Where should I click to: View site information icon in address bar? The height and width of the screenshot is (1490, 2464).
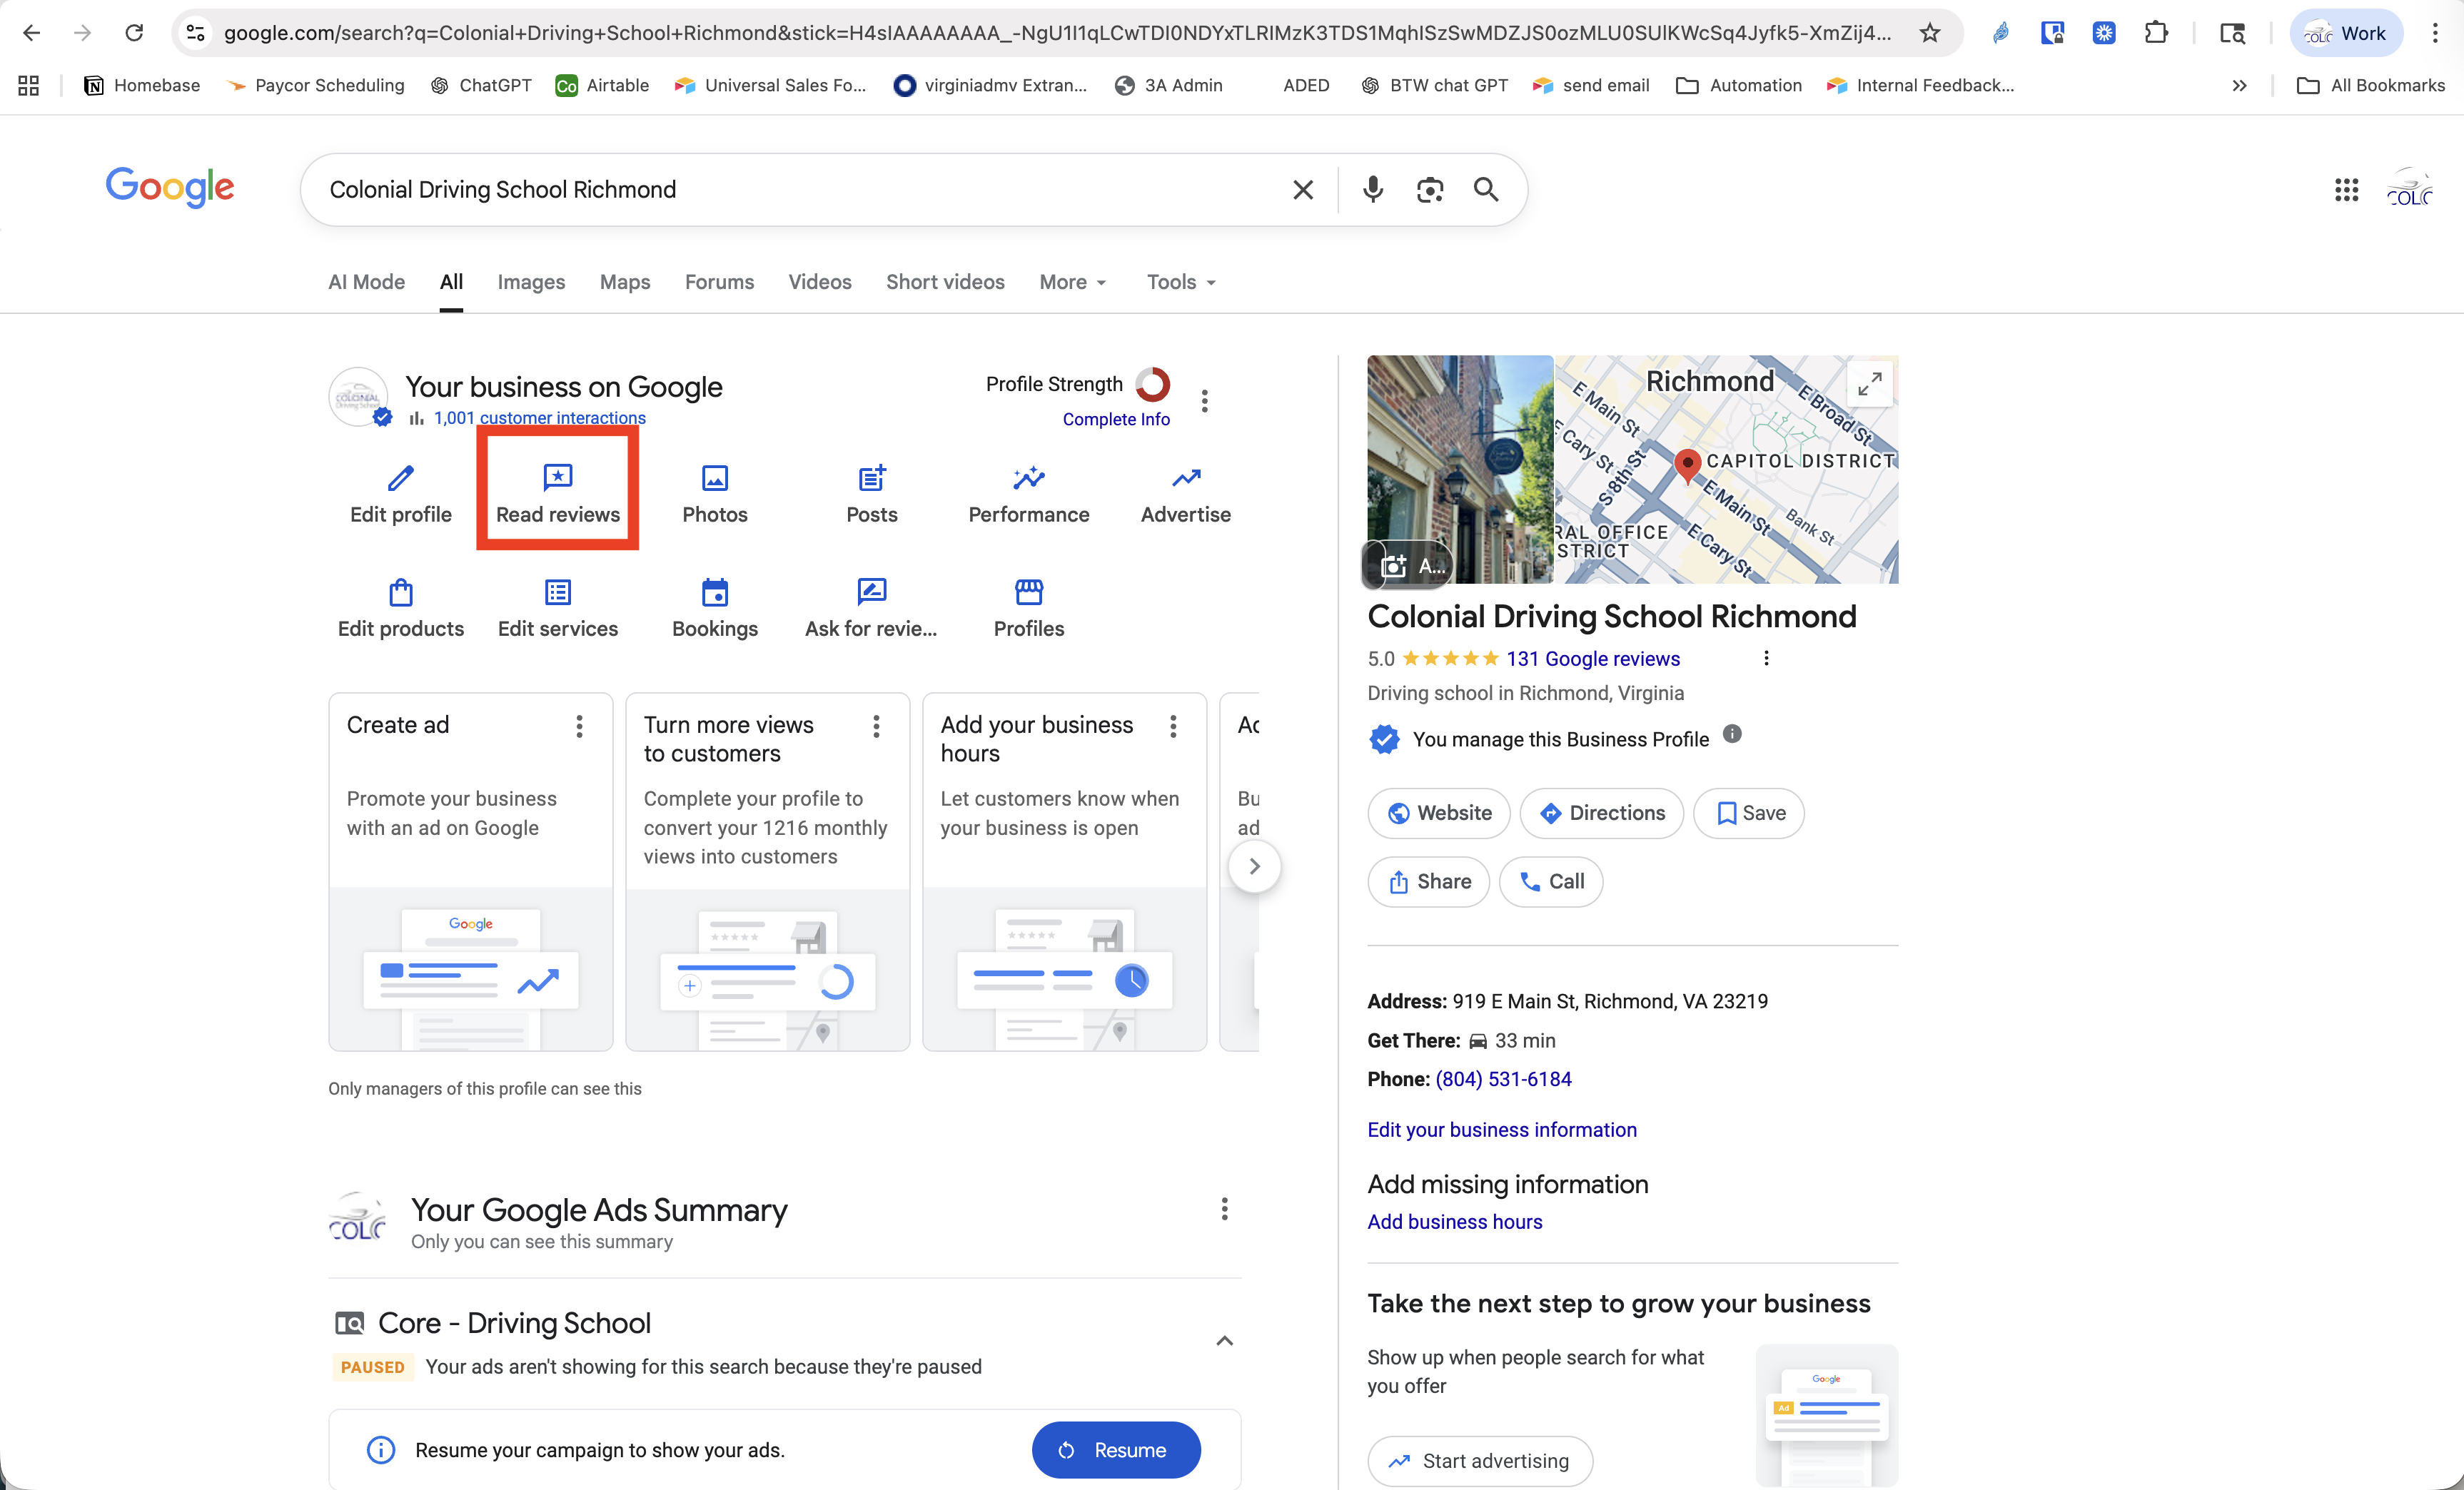click(196, 33)
